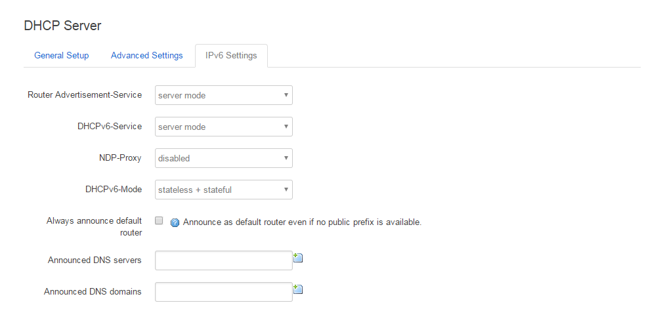Expand the DHCPv6-Mode stateless + stateful dropdown
This screenshot has height=330, width=665.
[223, 190]
